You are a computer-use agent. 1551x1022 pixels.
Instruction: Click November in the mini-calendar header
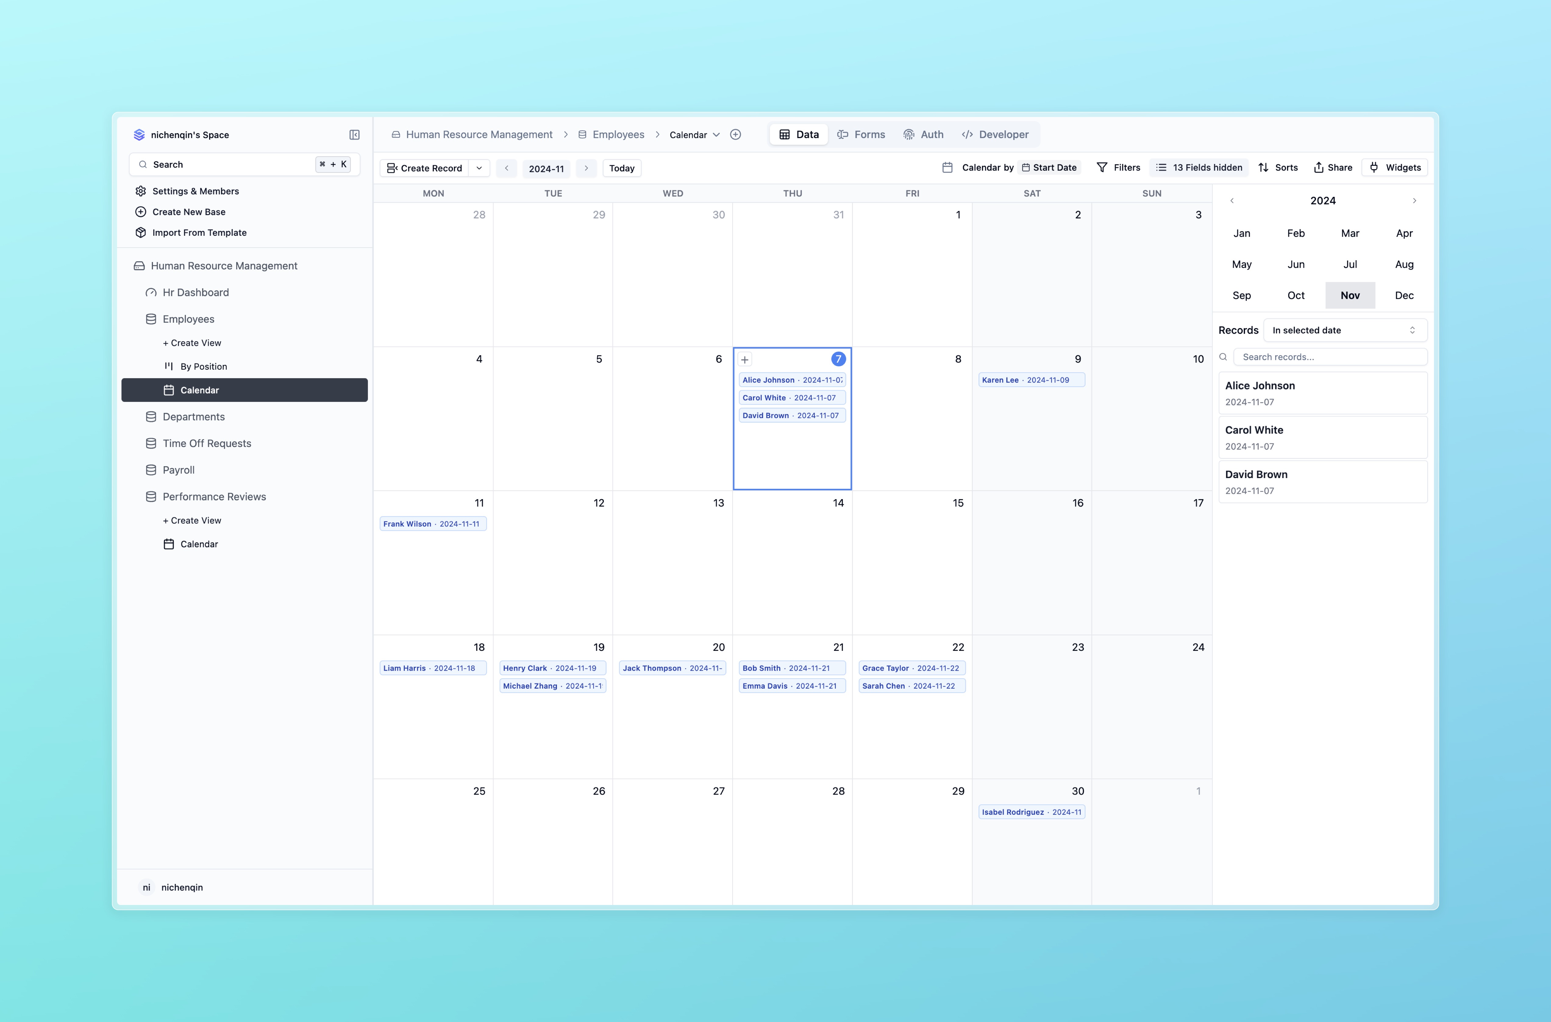click(1350, 294)
